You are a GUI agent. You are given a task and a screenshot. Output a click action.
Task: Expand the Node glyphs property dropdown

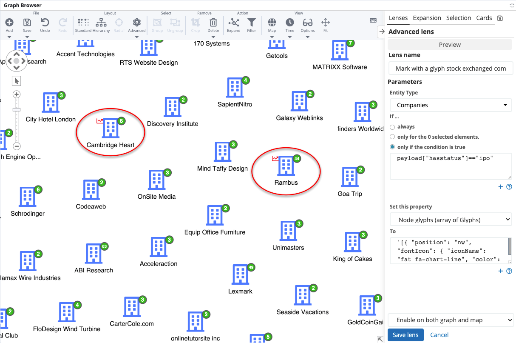click(451, 220)
